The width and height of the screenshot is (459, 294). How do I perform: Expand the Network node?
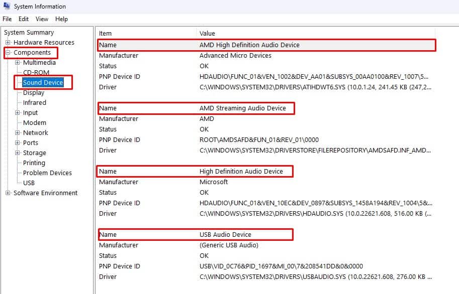click(x=18, y=132)
